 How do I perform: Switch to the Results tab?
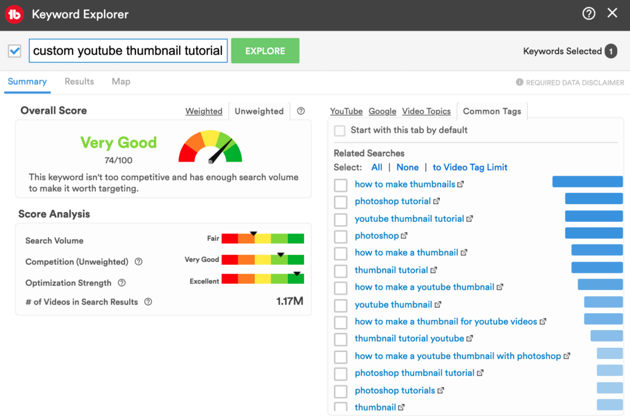pyautogui.click(x=79, y=82)
